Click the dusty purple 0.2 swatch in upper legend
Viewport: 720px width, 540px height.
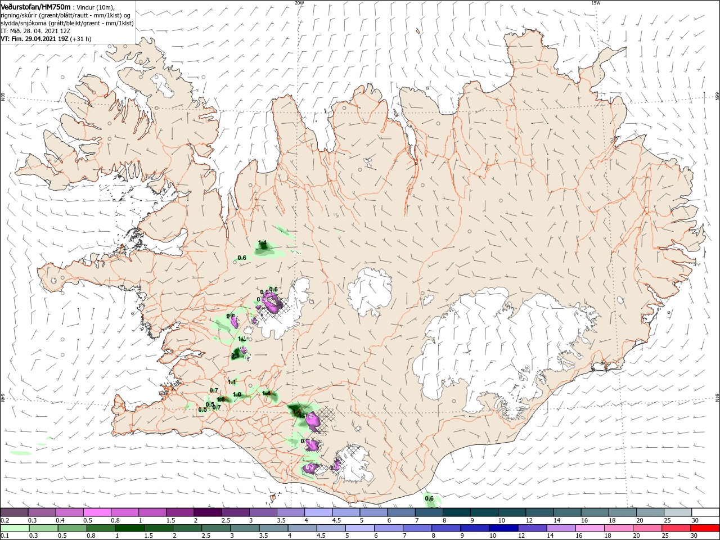pyautogui.click(x=14, y=512)
